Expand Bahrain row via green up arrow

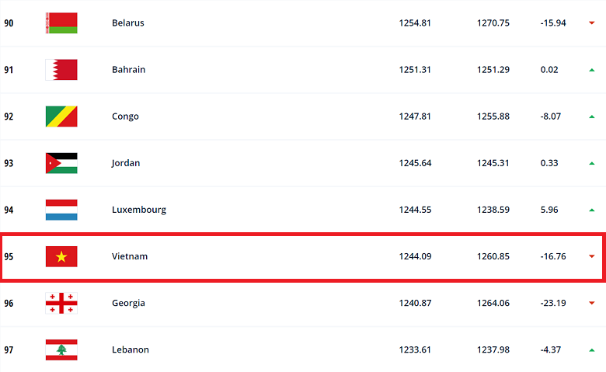(x=591, y=70)
